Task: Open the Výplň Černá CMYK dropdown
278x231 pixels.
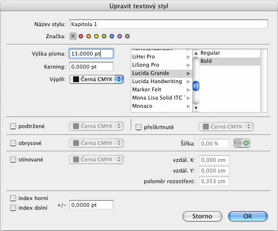Action: tap(96, 79)
